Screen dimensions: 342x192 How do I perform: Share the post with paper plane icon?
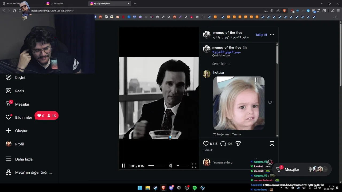(238, 144)
